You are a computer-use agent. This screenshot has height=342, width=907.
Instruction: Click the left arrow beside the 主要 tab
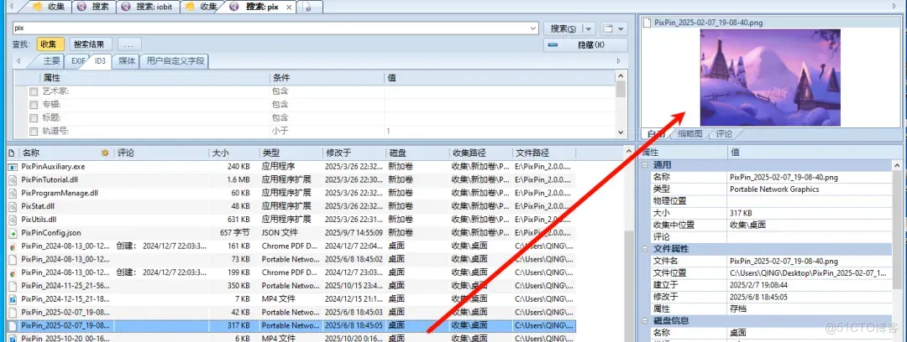click(x=19, y=61)
